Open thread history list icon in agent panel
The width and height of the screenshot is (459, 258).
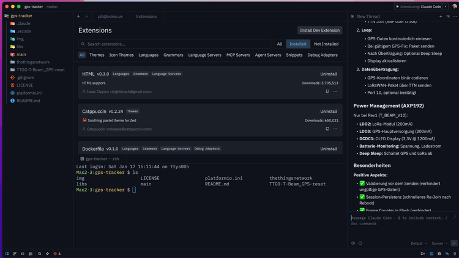click(448, 16)
